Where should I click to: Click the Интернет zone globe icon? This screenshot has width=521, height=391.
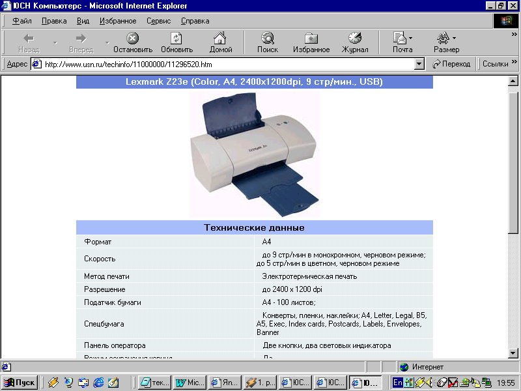(x=404, y=367)
